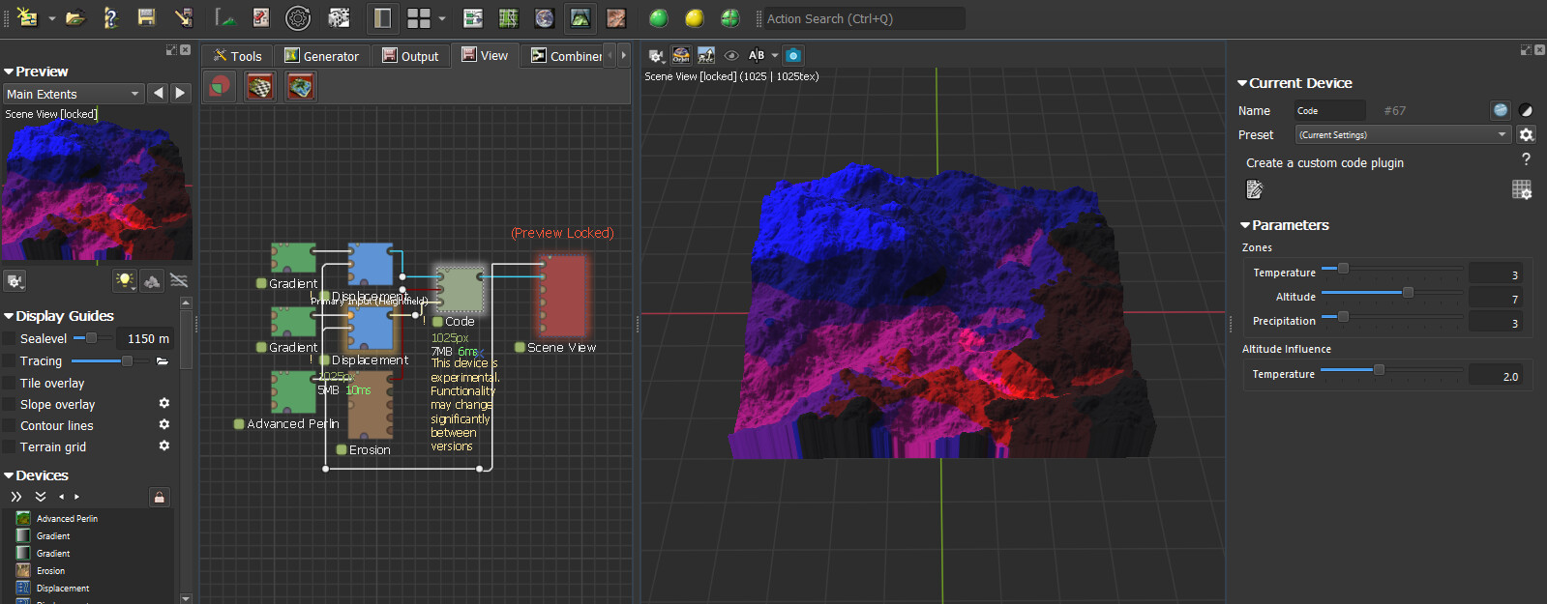Viewport: 1547px width, 604px height.
Task: Click the gear-shaped project settings icon in toolbar
Action: (x=298, y=18)
